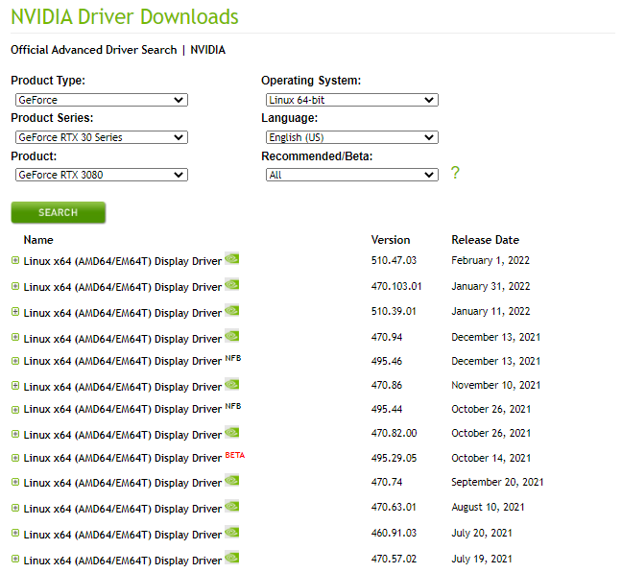Open the driver link for version 470.74
This screenshot has height=573, width=622.
click(123, 483)
